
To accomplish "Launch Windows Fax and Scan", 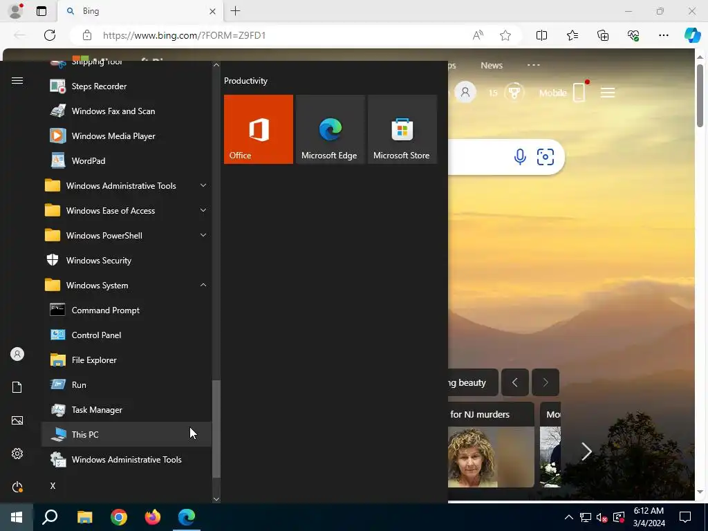I will tap(127, 111).
